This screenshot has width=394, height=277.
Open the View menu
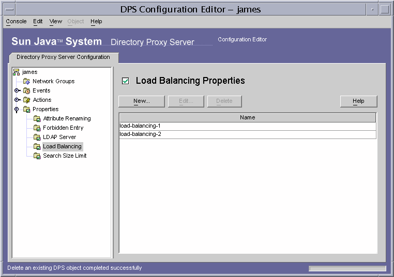pyautogui.click(x=55, y=21)
